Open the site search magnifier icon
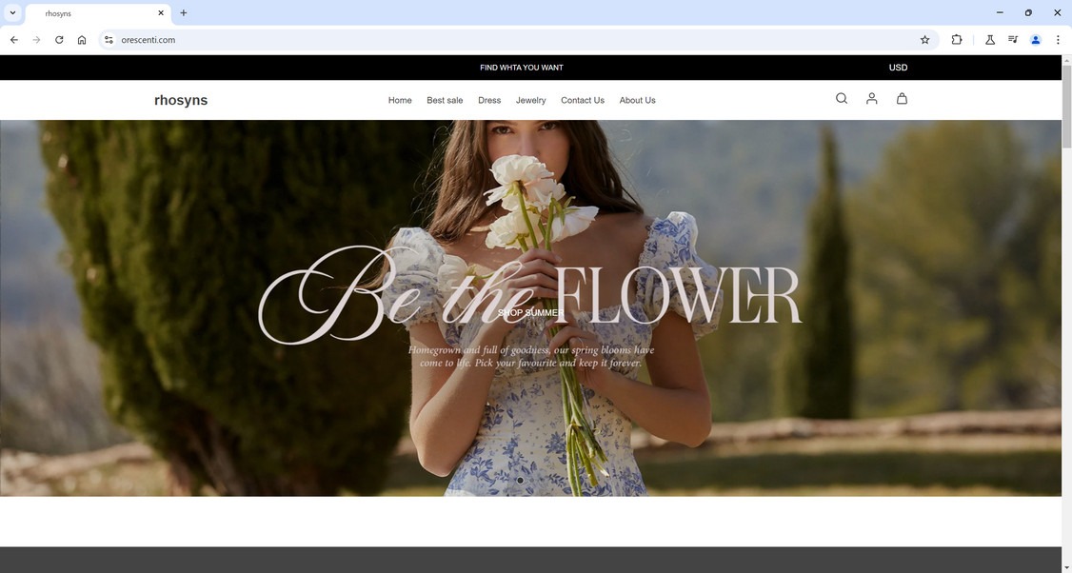The image size is (1072, 573). [842, 98]
